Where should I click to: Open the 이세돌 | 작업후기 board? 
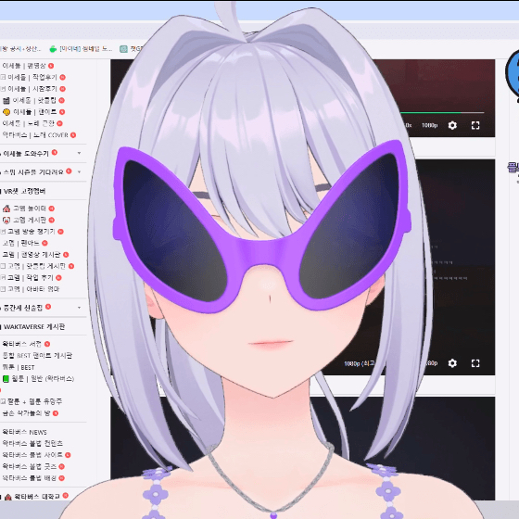tap(32, 77)
